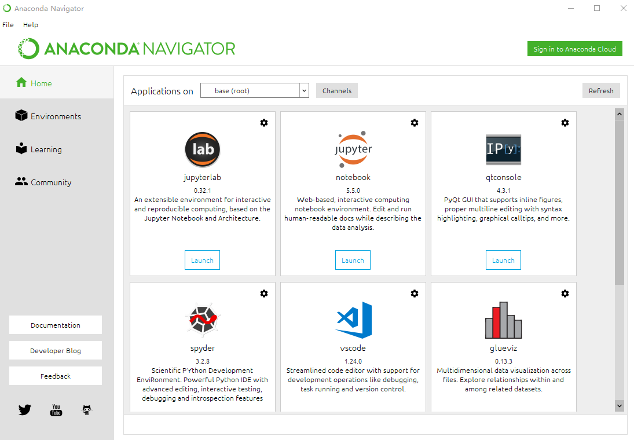Image resolution: width=634 pixels, height=440 pixels.
Task: Open settings gear on spyder card
Action: (264, 294)
